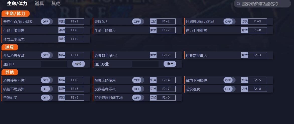Click the 搜索修改器功能名称 search field
294x124 pixels.
point(262,4)
